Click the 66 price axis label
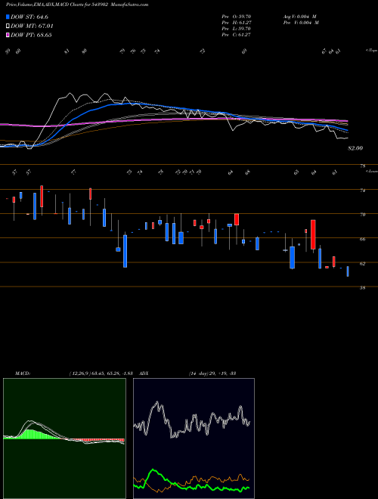Viewport: 378px width, 499px height. tap(362, 239)
